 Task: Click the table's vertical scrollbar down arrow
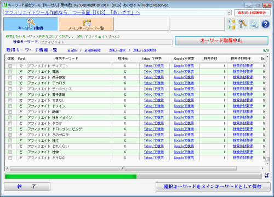(x=267, y=164)
